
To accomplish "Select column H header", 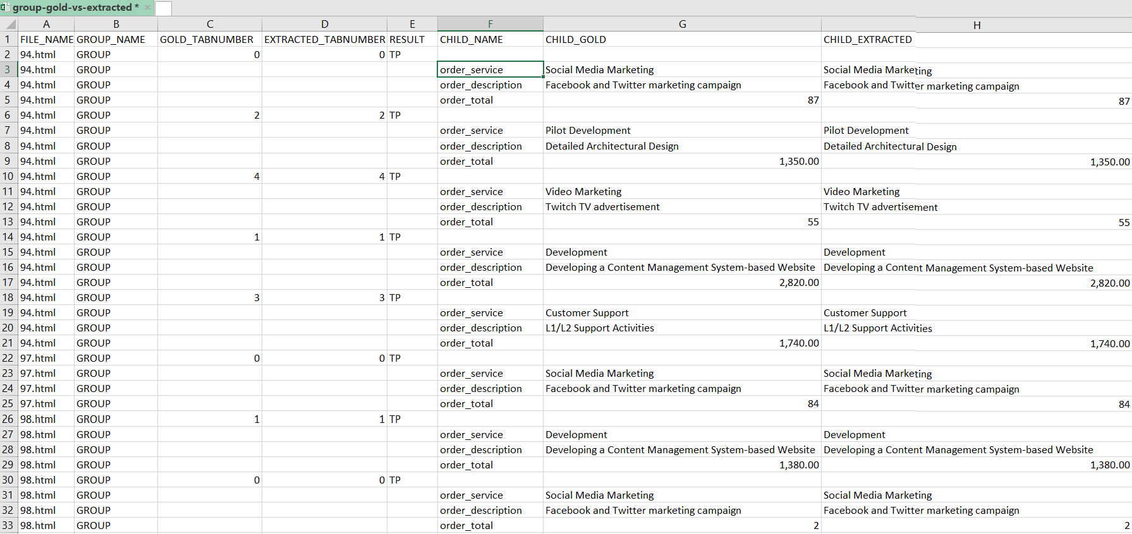I will [977, 25].
